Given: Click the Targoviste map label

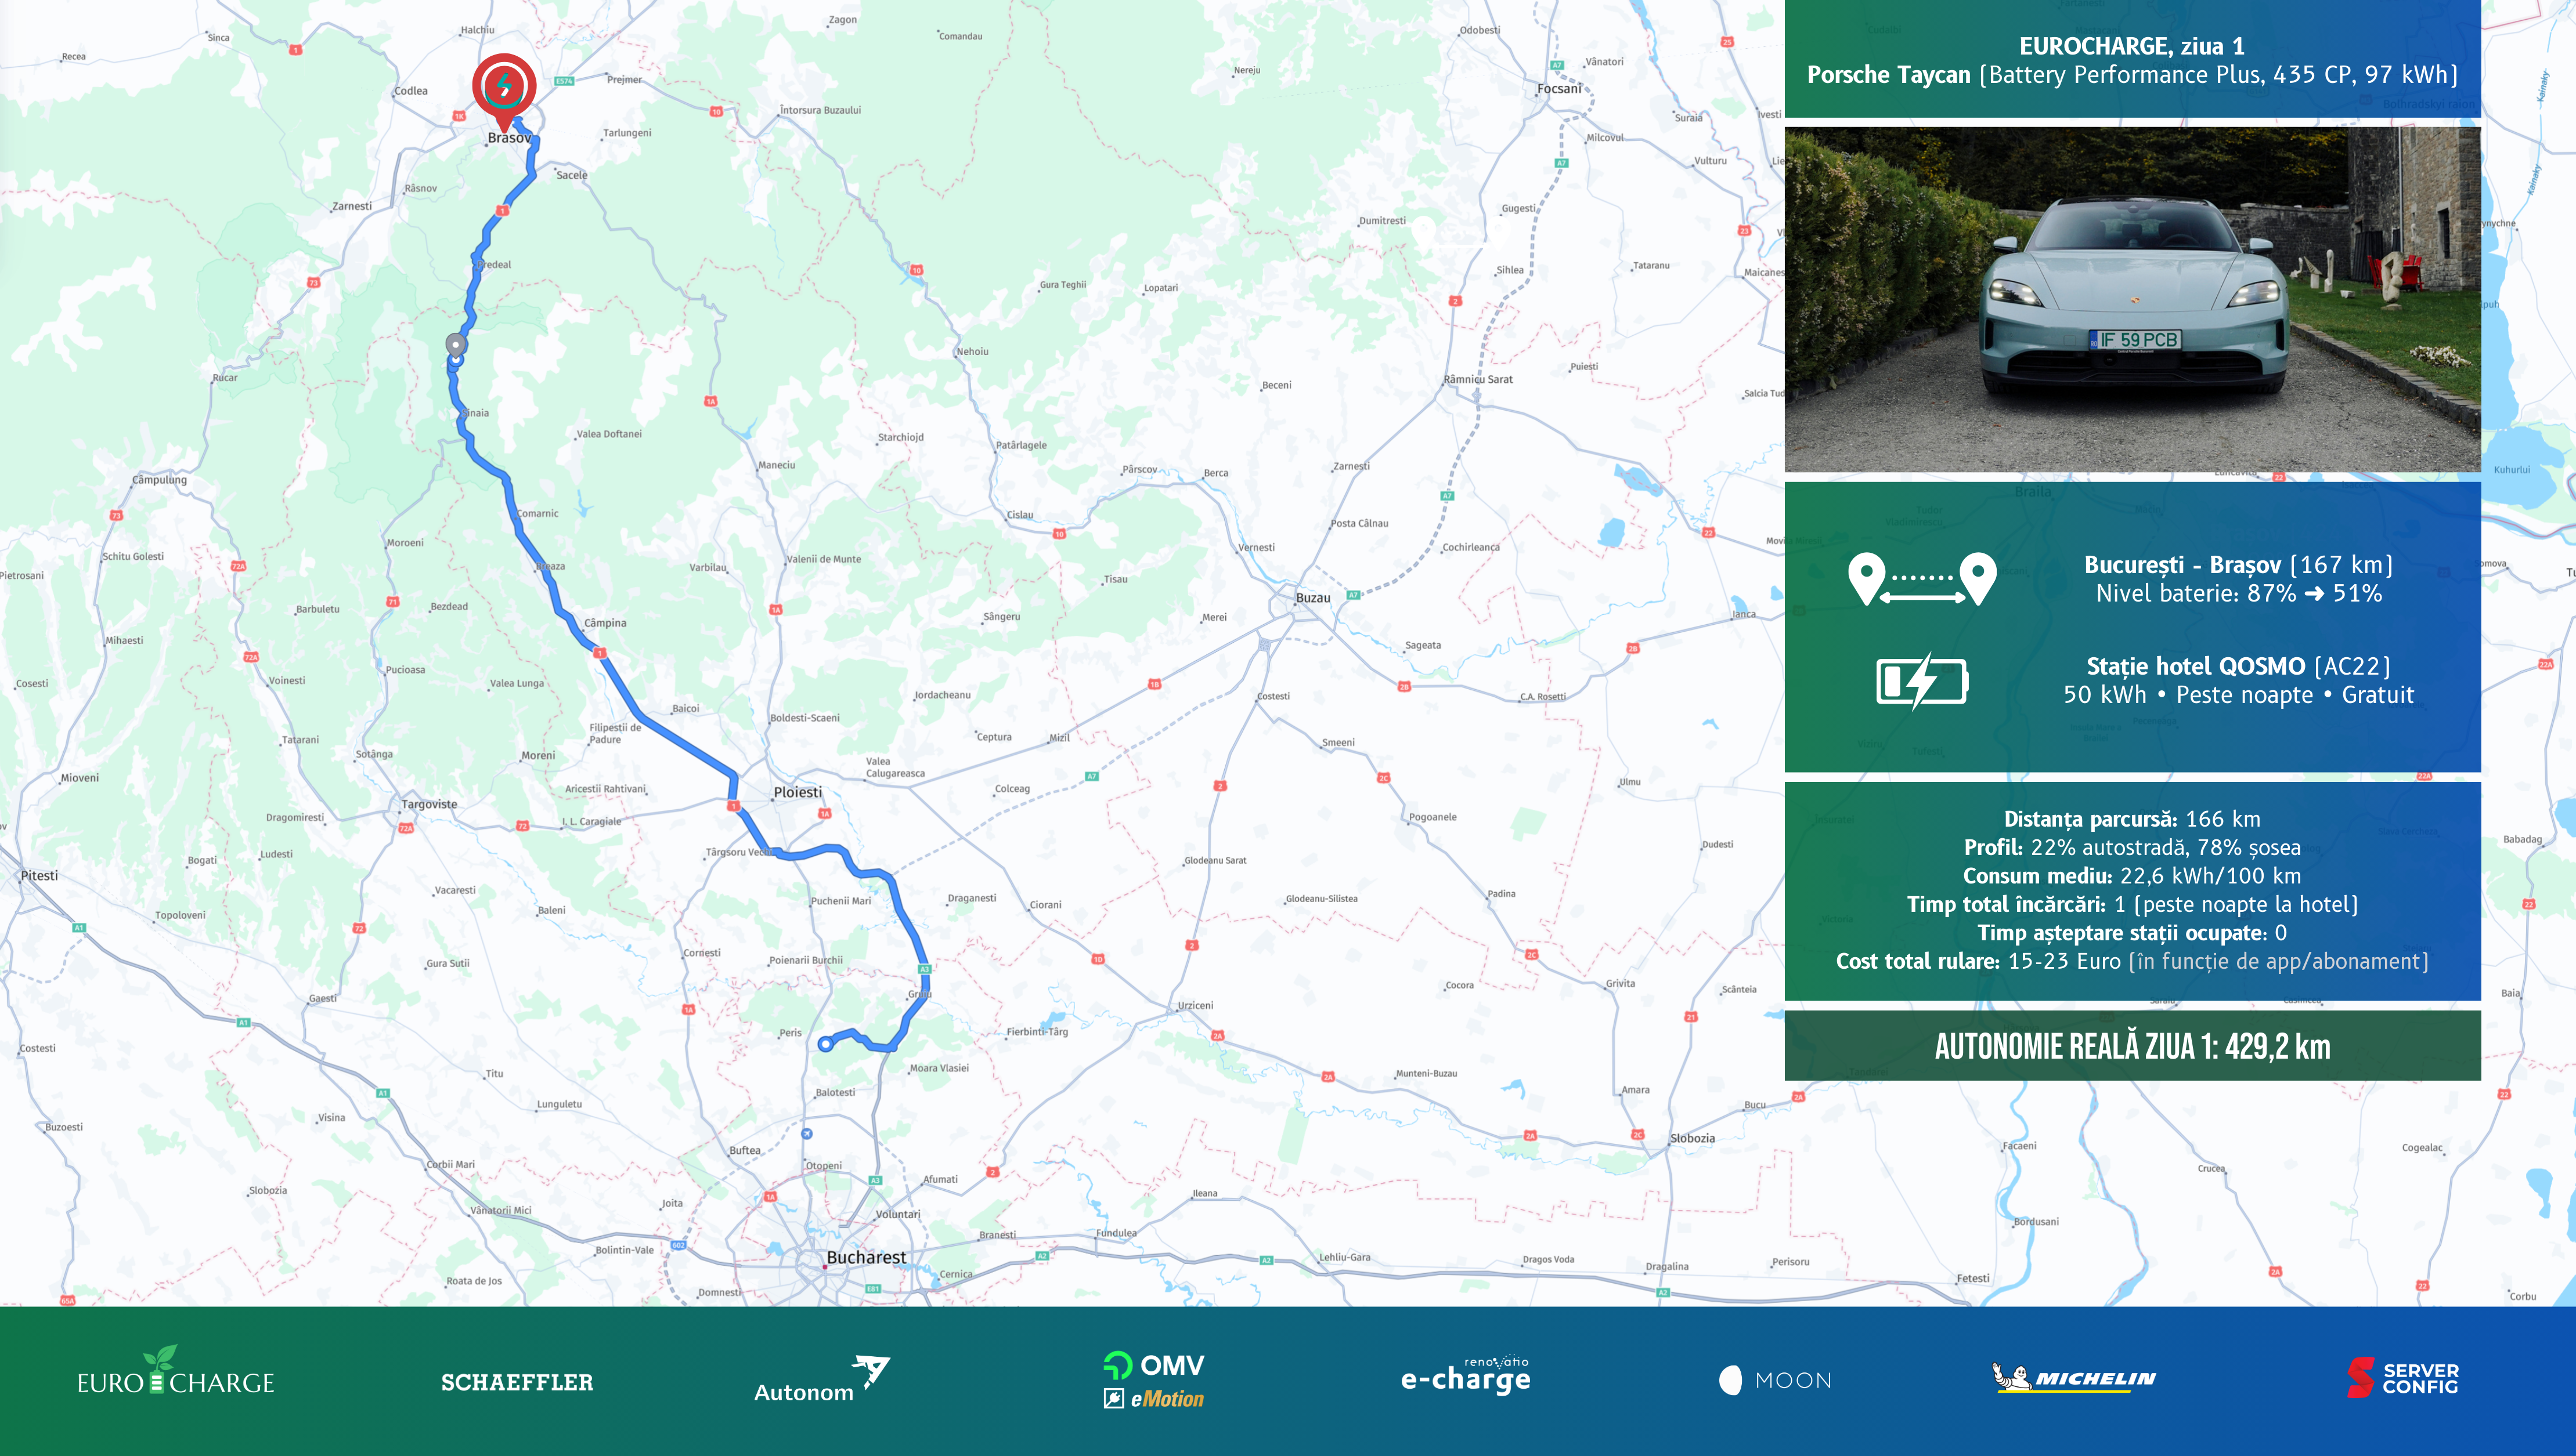Looking at the screenshot, I should tap(429, 804).
